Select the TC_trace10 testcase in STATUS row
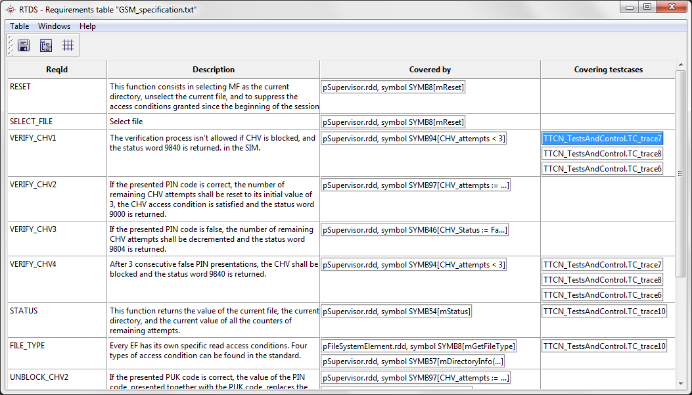 pyautogui.click(x=604, y=312)
